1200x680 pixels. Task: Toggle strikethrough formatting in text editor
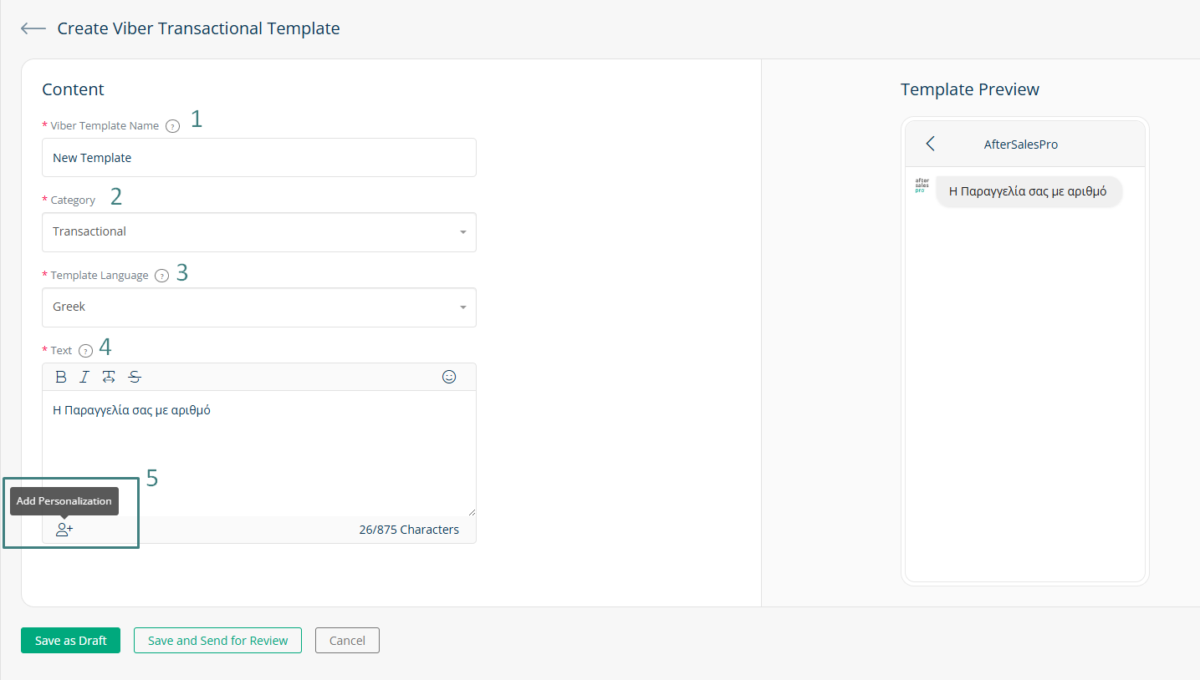click(135, 377)
